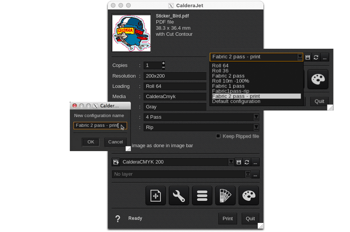Click the Resolution field showing 200x200

175,76
